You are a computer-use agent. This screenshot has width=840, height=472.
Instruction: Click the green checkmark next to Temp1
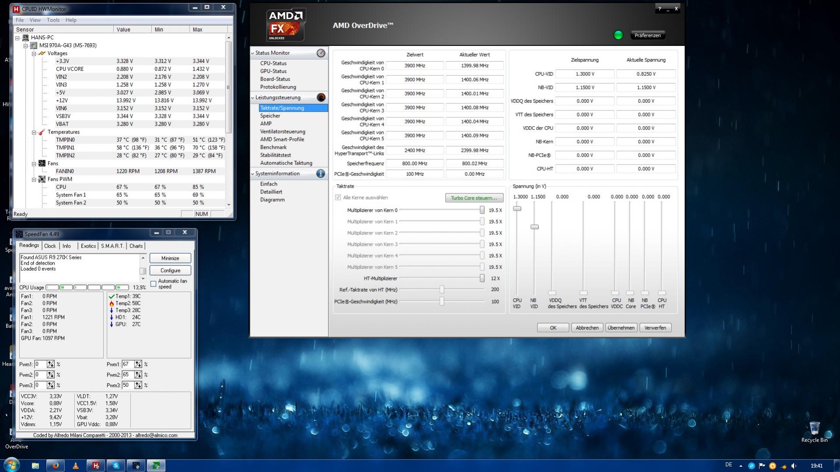[112, 296]
